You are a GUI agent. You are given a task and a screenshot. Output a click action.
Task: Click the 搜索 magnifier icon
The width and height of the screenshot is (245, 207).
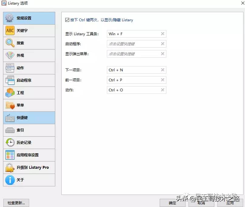click(10, 43)
